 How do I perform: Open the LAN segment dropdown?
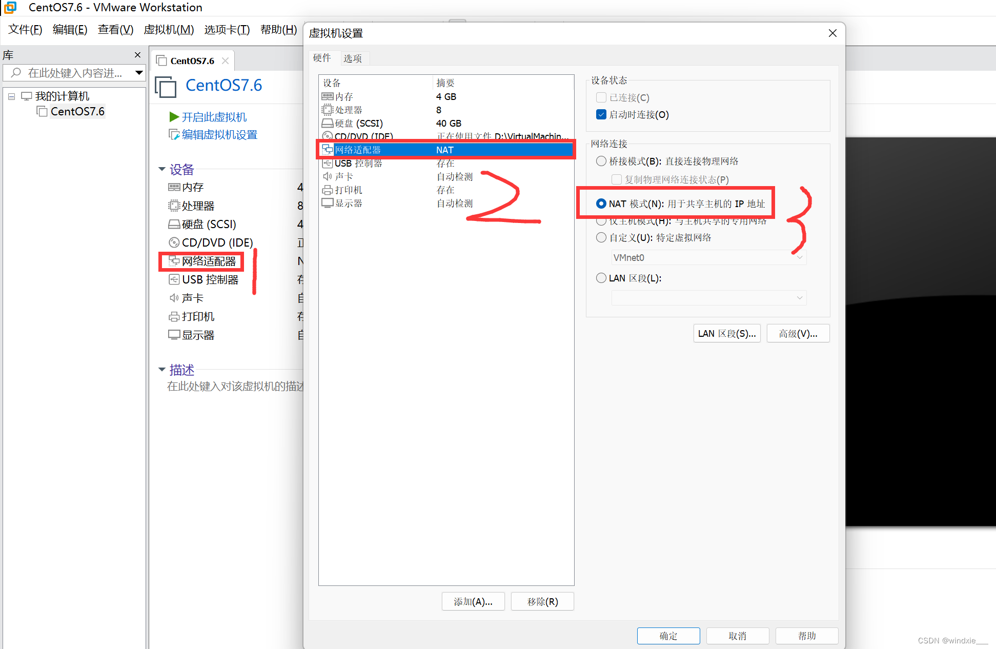(x=708, y=298)
